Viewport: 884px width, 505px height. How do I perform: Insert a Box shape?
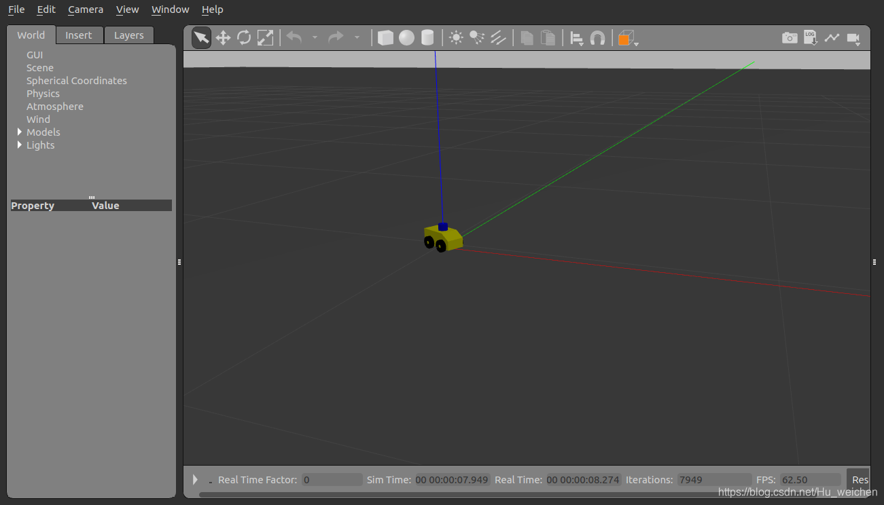click(x=385, y=38)
